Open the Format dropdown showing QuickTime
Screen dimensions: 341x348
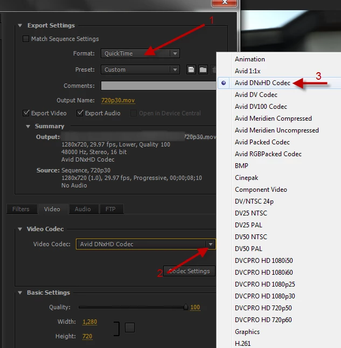point(140,53)
